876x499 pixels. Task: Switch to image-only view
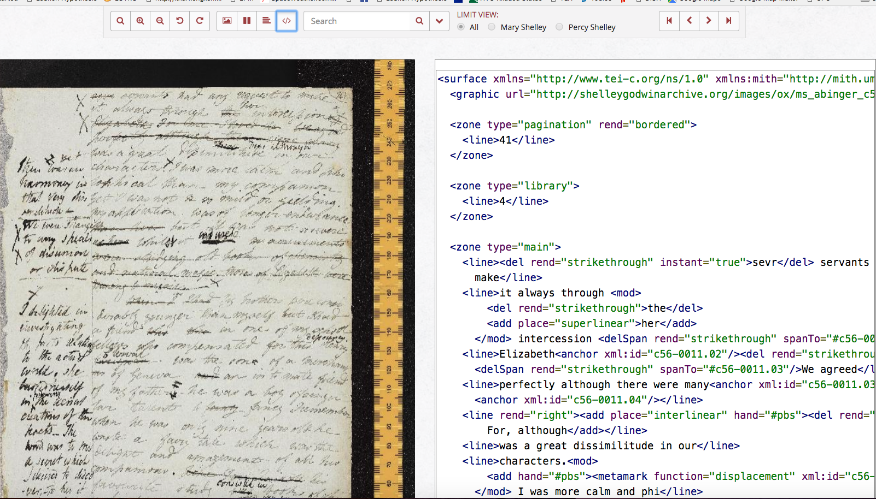pyautogui.click(x=227, y=21)
